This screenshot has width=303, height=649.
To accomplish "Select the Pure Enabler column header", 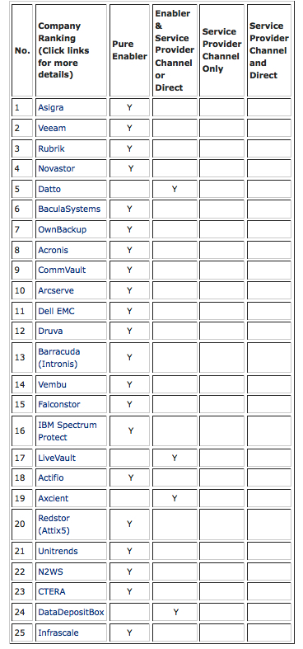I will coord(129,50).
